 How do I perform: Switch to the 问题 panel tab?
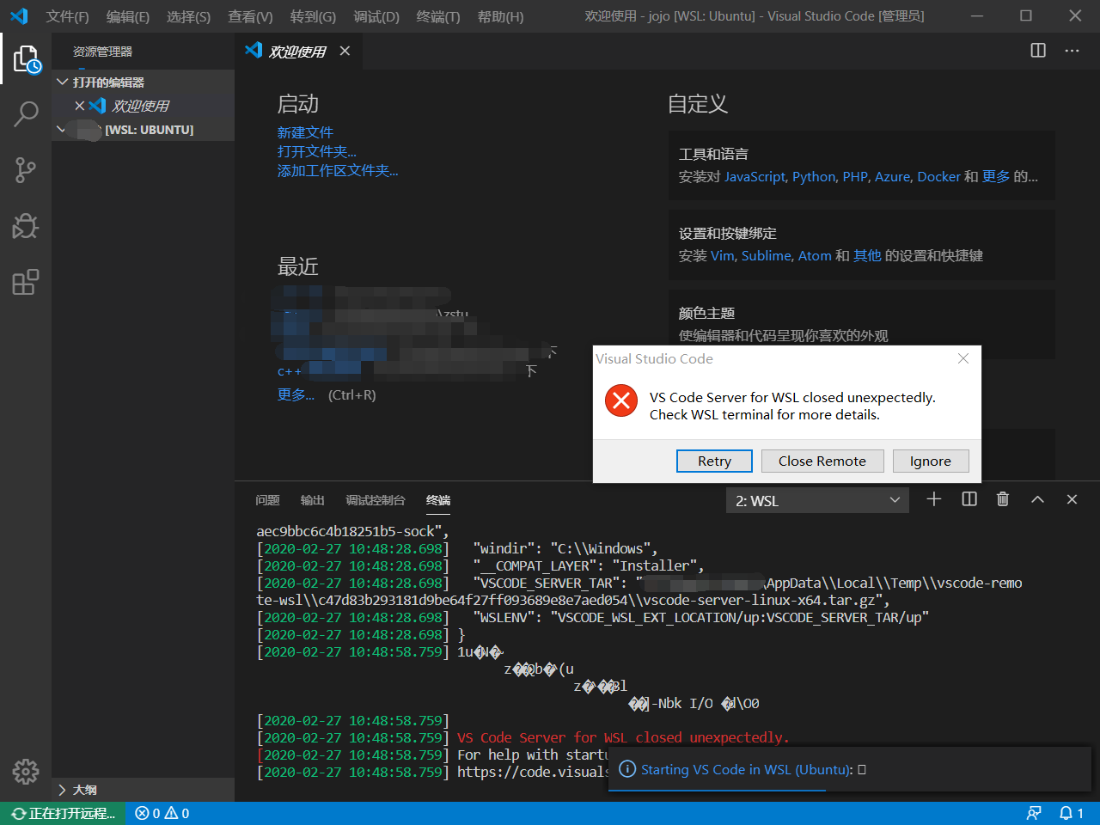click(x=267, y=500)
